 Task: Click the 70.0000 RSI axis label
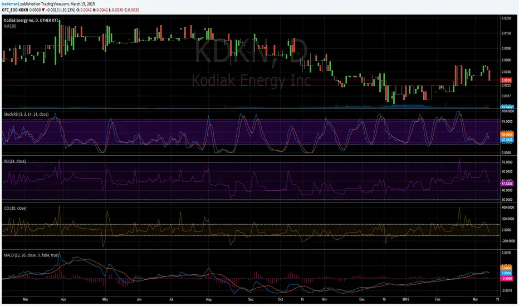[507, 162]
